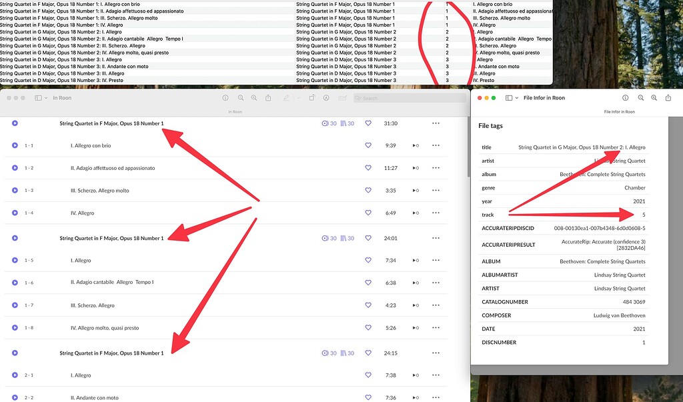Click the share icon in File Infor window
Screen dimensions: 683x402
[x=668, y=97]
